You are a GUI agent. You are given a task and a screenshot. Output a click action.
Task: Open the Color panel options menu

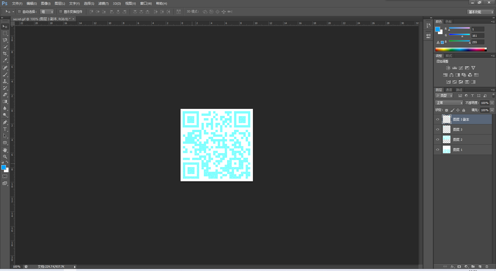coord(493,22)
